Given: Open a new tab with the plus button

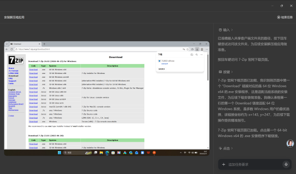Looking at the screenshot, I should [x=44, y=44].
